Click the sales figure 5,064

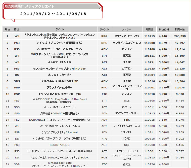pos(180,158)
